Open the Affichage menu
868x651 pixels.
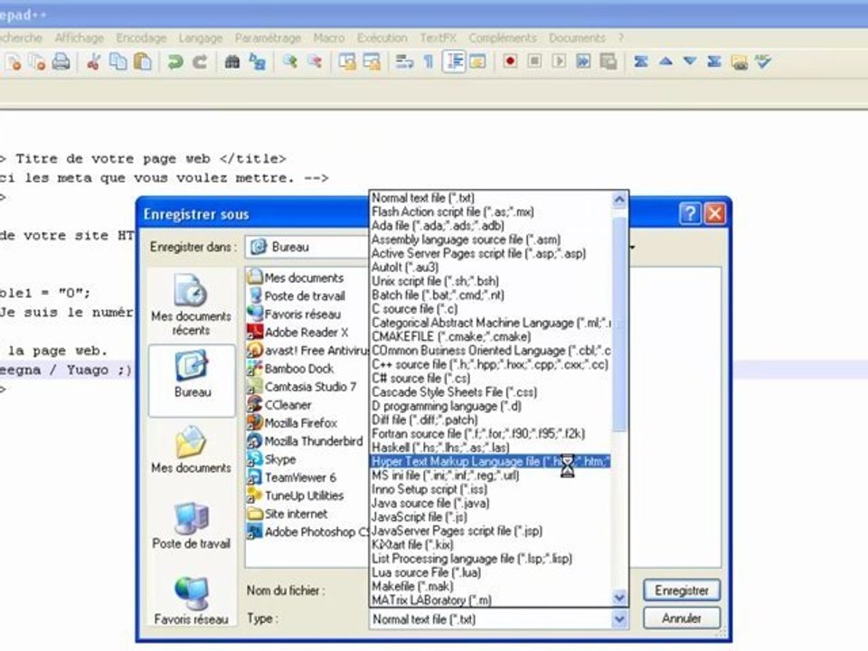[x=80, y=38]
